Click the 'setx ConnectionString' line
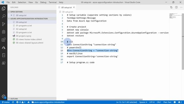 91,44
